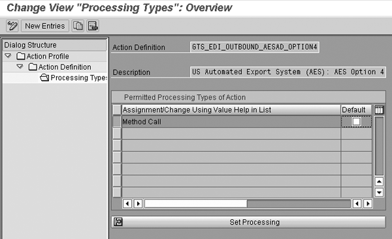Image resolution: width=392 pixels, height=239 pixels.
Task: Click the New Entries button
Action: (x=45, y=26)
